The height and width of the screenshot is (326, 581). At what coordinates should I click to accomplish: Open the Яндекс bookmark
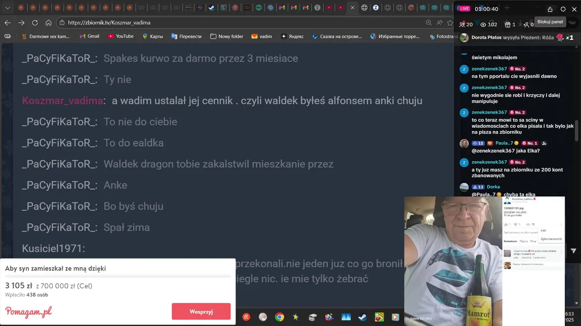point(292,36)
